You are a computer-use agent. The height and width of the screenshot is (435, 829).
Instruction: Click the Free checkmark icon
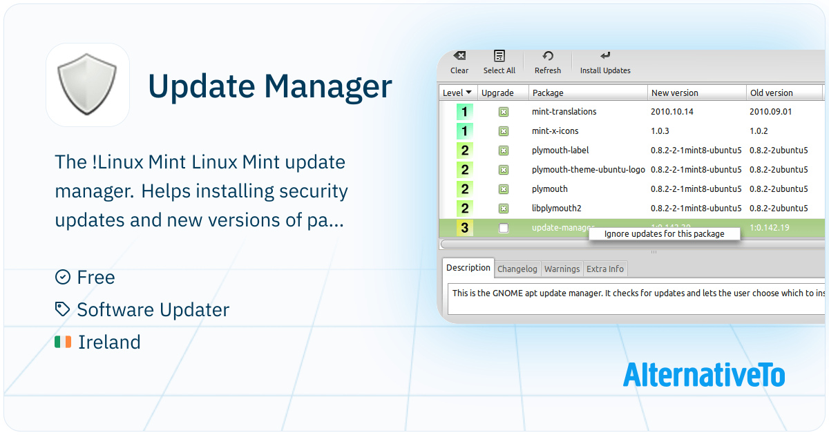[x=63, y=277]
